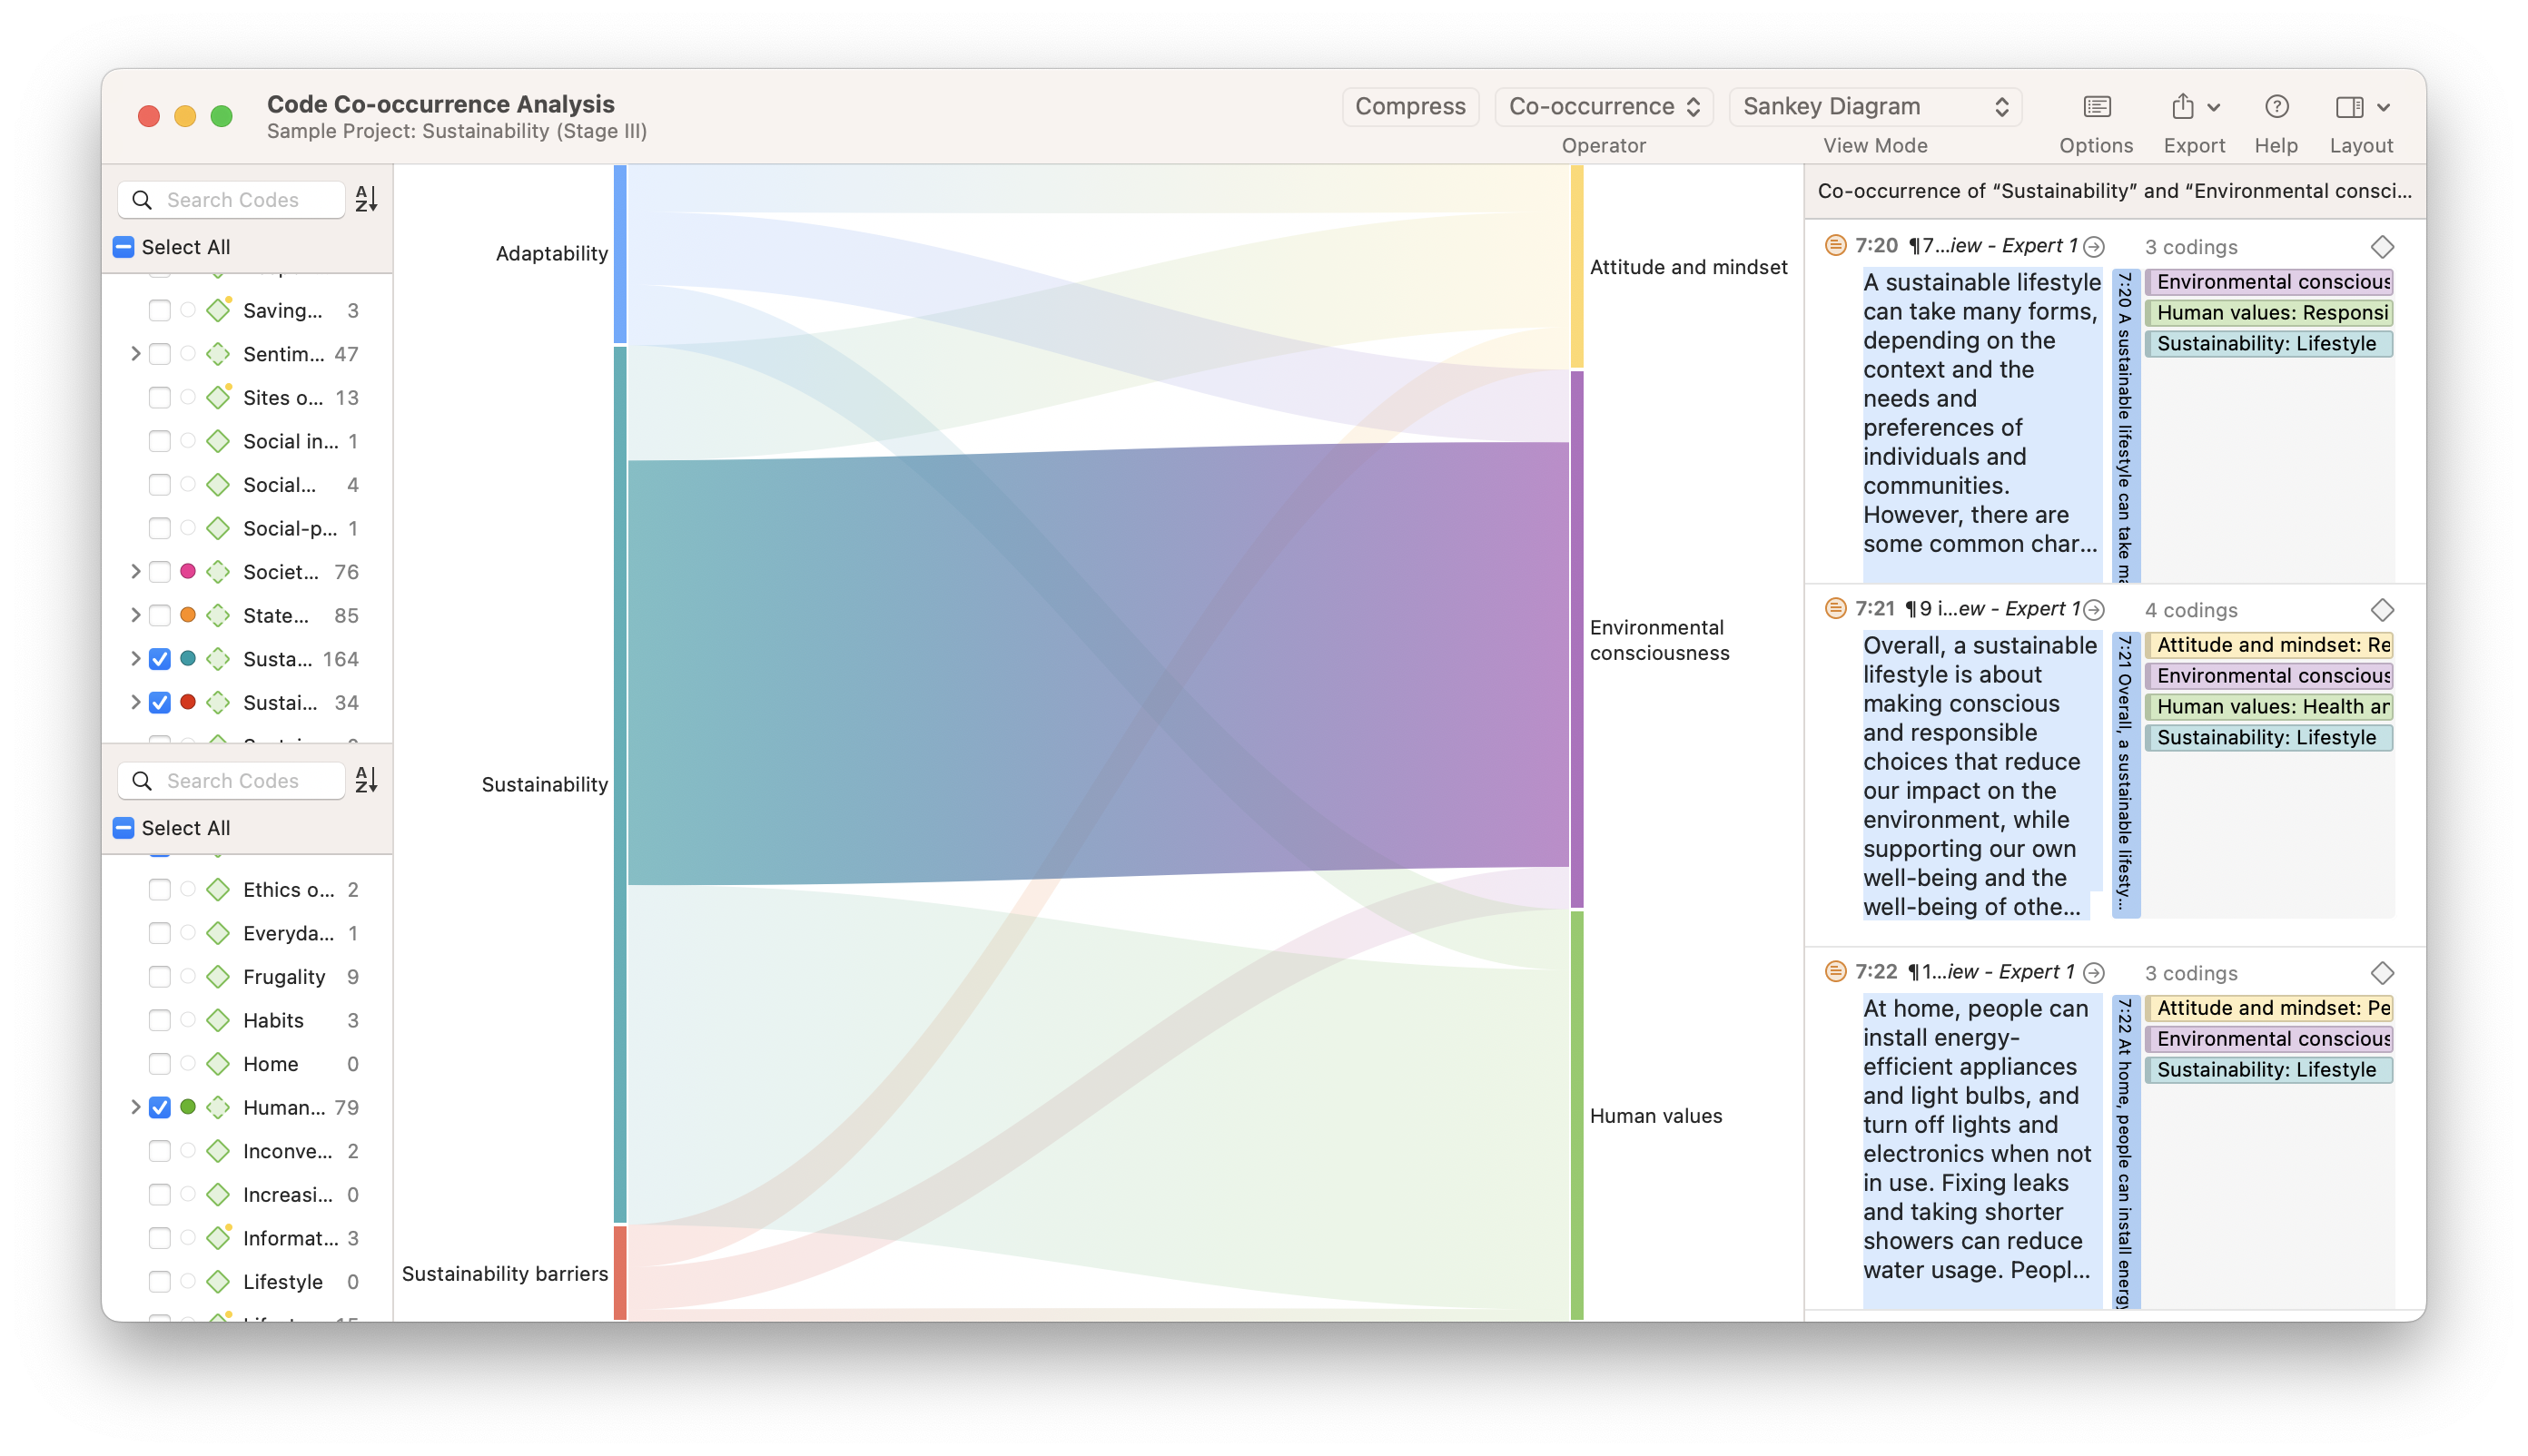Click the diamond icon beside 4 codings
The width and height of the screenshot is (2528, 1456).
point(2382,610)
